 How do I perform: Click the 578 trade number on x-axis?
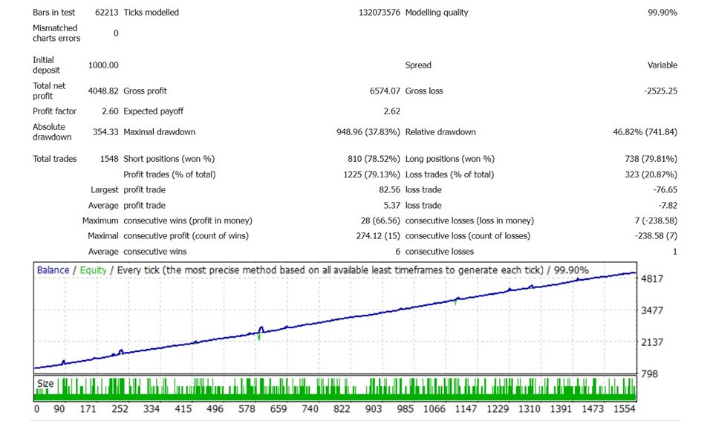tap(247, 408)
